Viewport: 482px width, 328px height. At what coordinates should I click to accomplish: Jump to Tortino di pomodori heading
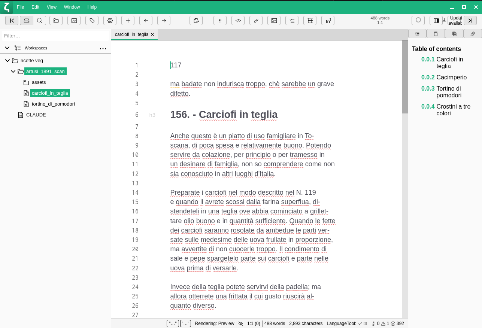tap(449, 92)
